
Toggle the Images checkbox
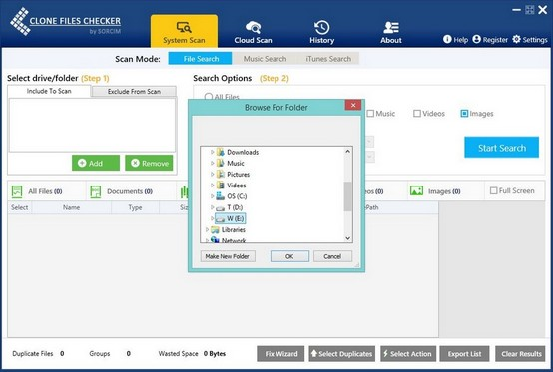click(x=464, y=114)
